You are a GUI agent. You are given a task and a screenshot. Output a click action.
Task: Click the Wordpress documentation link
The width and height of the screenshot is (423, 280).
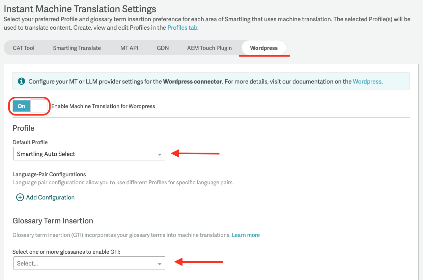(x=367, y=81)
